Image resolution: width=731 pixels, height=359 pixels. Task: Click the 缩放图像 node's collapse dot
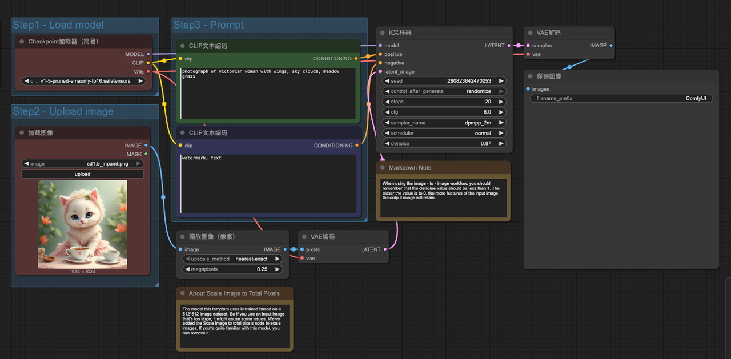click(x=182, y=237)
